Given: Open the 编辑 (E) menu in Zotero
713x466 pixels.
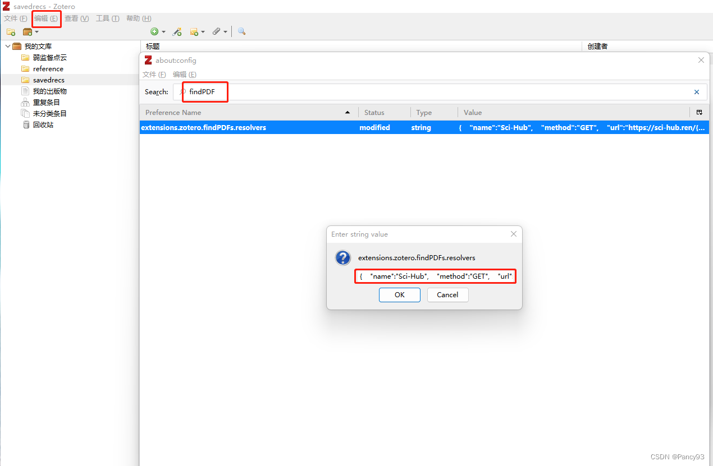Looking at the screenshot, I should [46, 19].
